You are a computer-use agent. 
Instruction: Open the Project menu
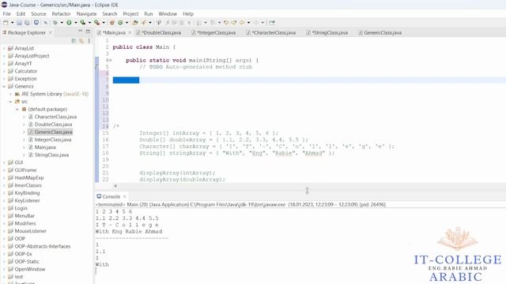pos(130,14)
